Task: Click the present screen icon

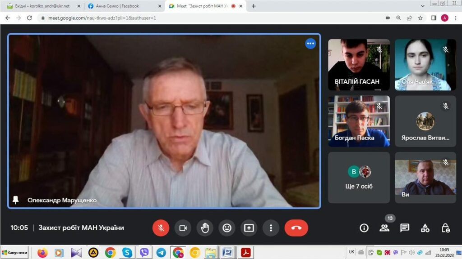Action: pos(249,228)
